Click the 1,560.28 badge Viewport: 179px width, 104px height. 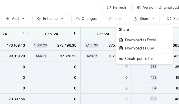click(x=41, y=45)
